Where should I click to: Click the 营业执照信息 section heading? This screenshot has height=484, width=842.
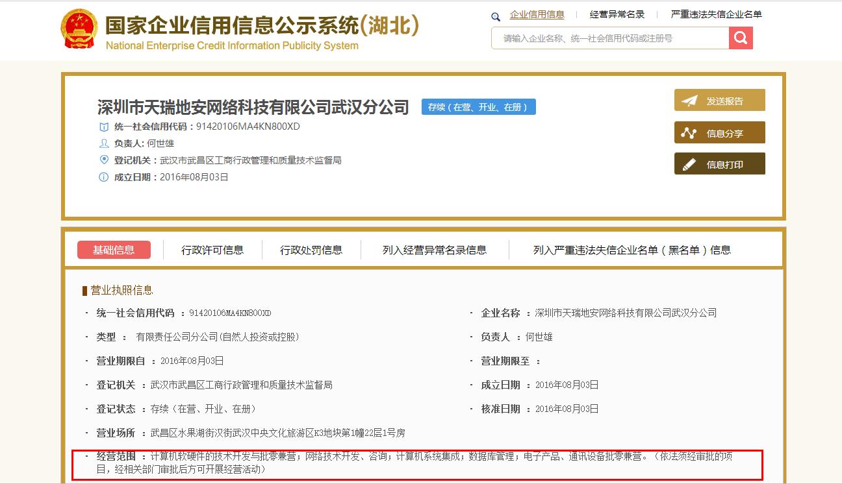[x=121, y=290]
